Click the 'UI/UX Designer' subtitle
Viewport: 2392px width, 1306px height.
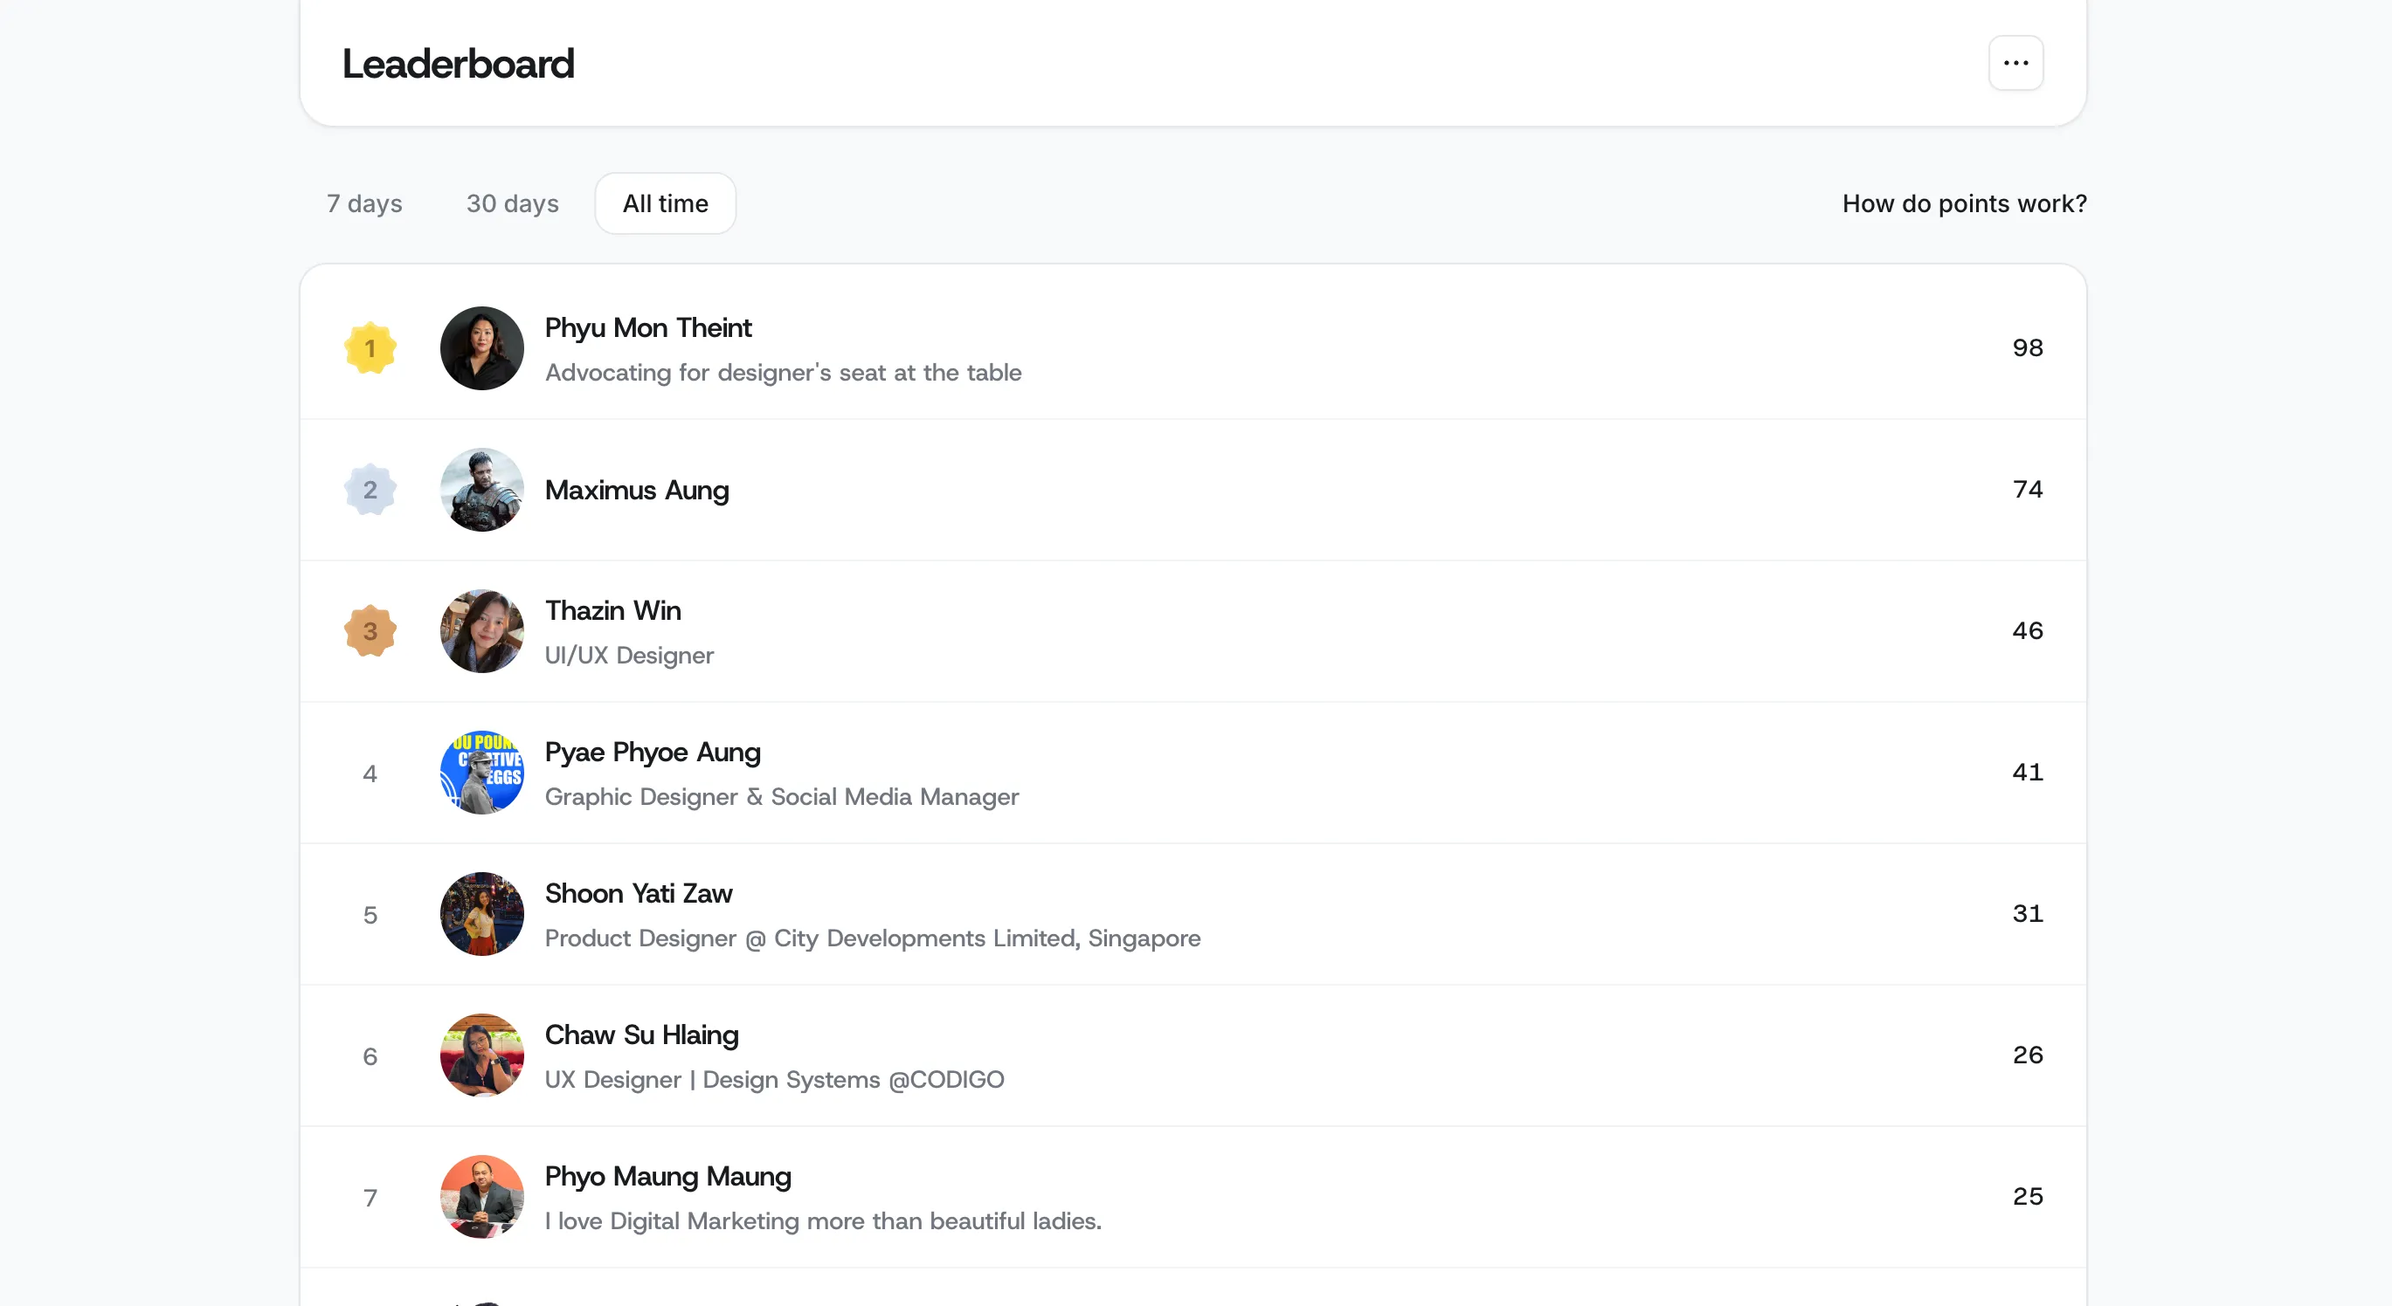(x=630, y=656)
